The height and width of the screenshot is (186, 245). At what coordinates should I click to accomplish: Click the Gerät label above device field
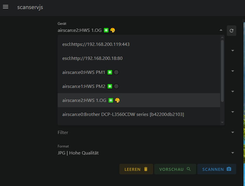click(x=62, y=24)
